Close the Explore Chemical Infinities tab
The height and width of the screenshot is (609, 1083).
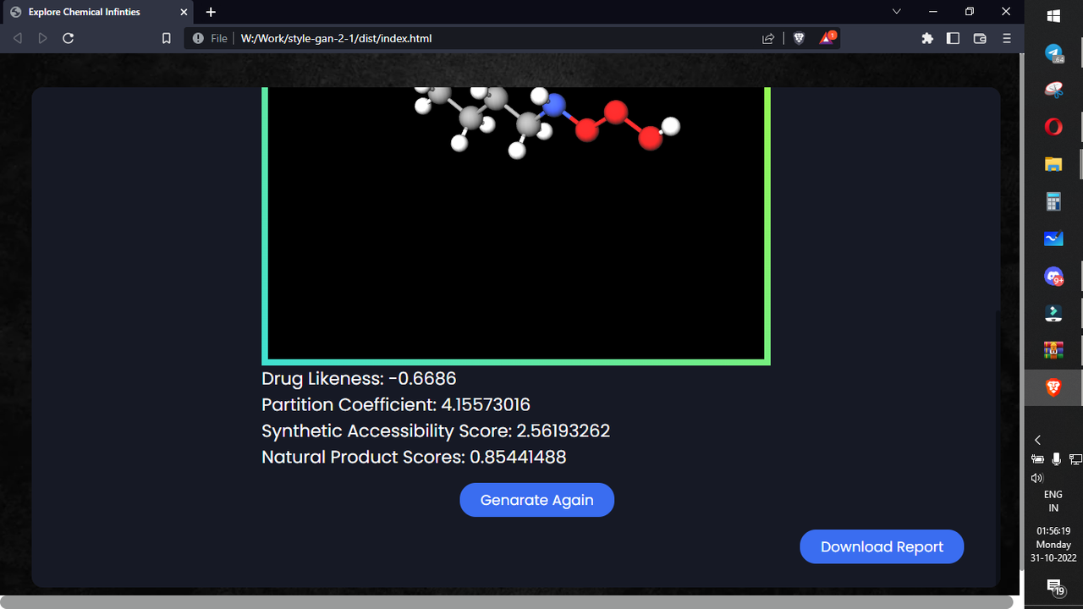click(x=184, y=12)
